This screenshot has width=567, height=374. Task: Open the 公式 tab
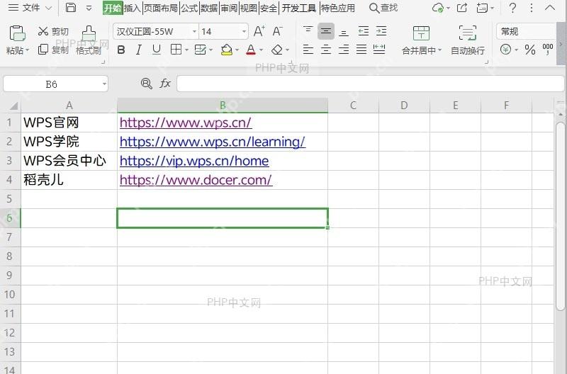[189, 8]
